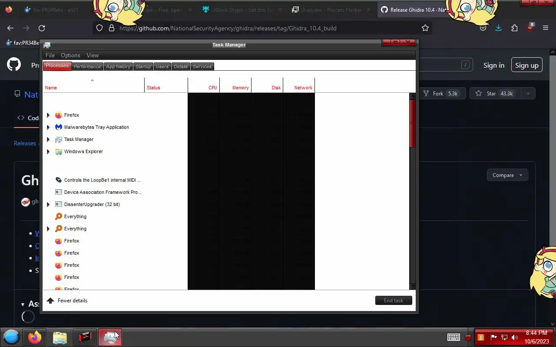Click the volume speaker tray icon

(515, 337)
